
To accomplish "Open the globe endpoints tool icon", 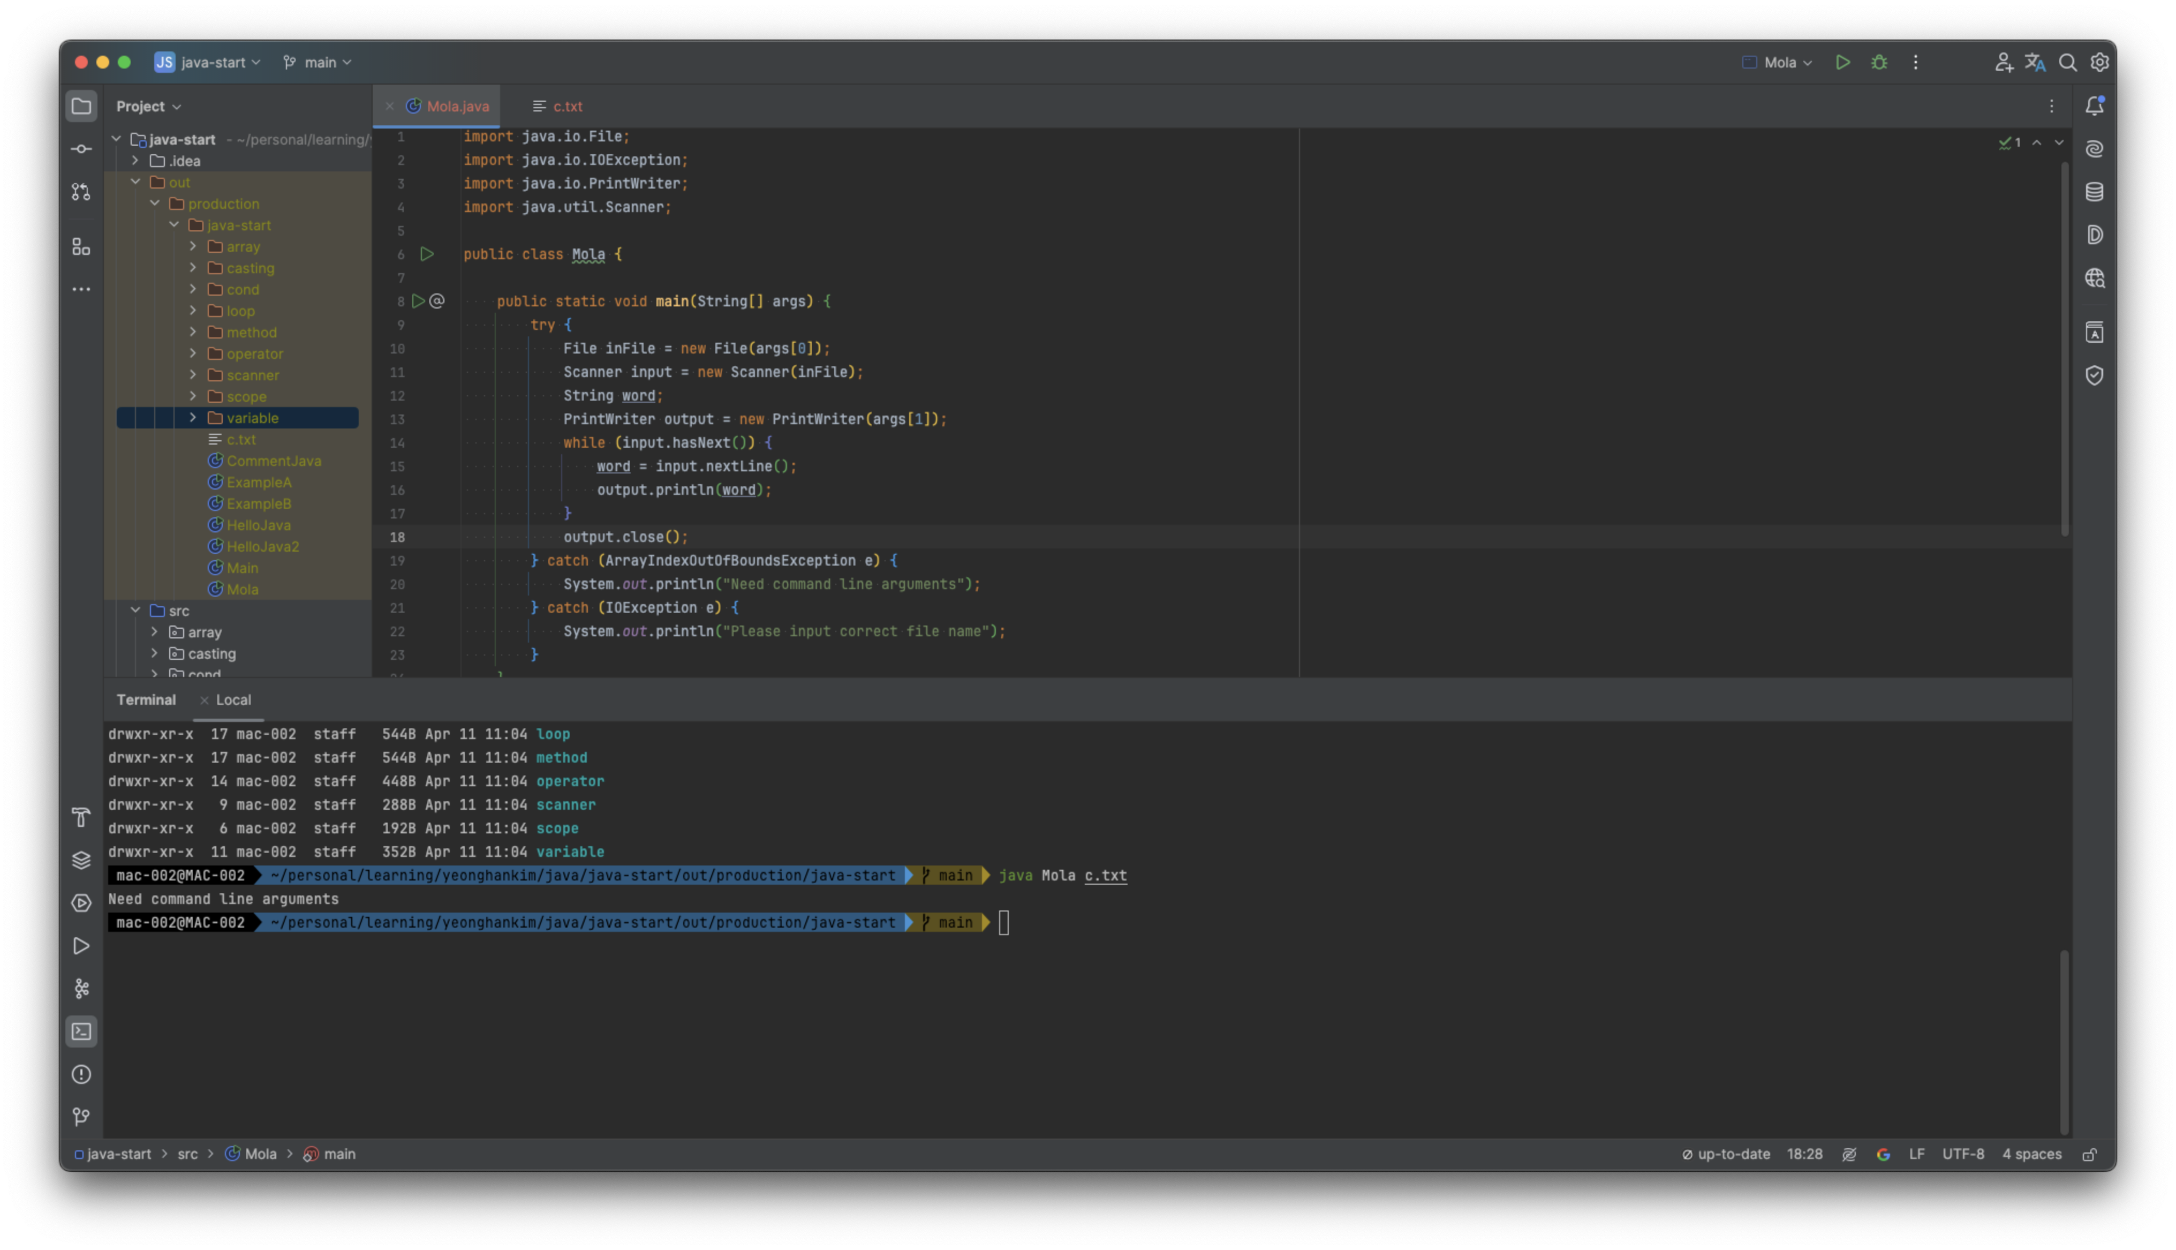I will coord(2095,278).
